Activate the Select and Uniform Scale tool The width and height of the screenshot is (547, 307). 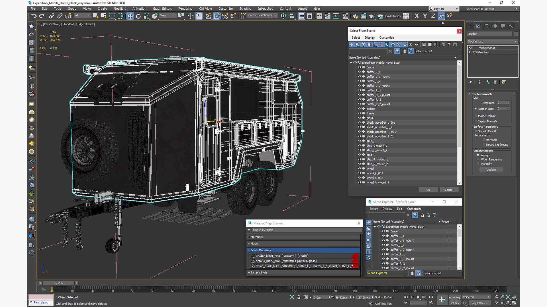click(x=146, y=16)
